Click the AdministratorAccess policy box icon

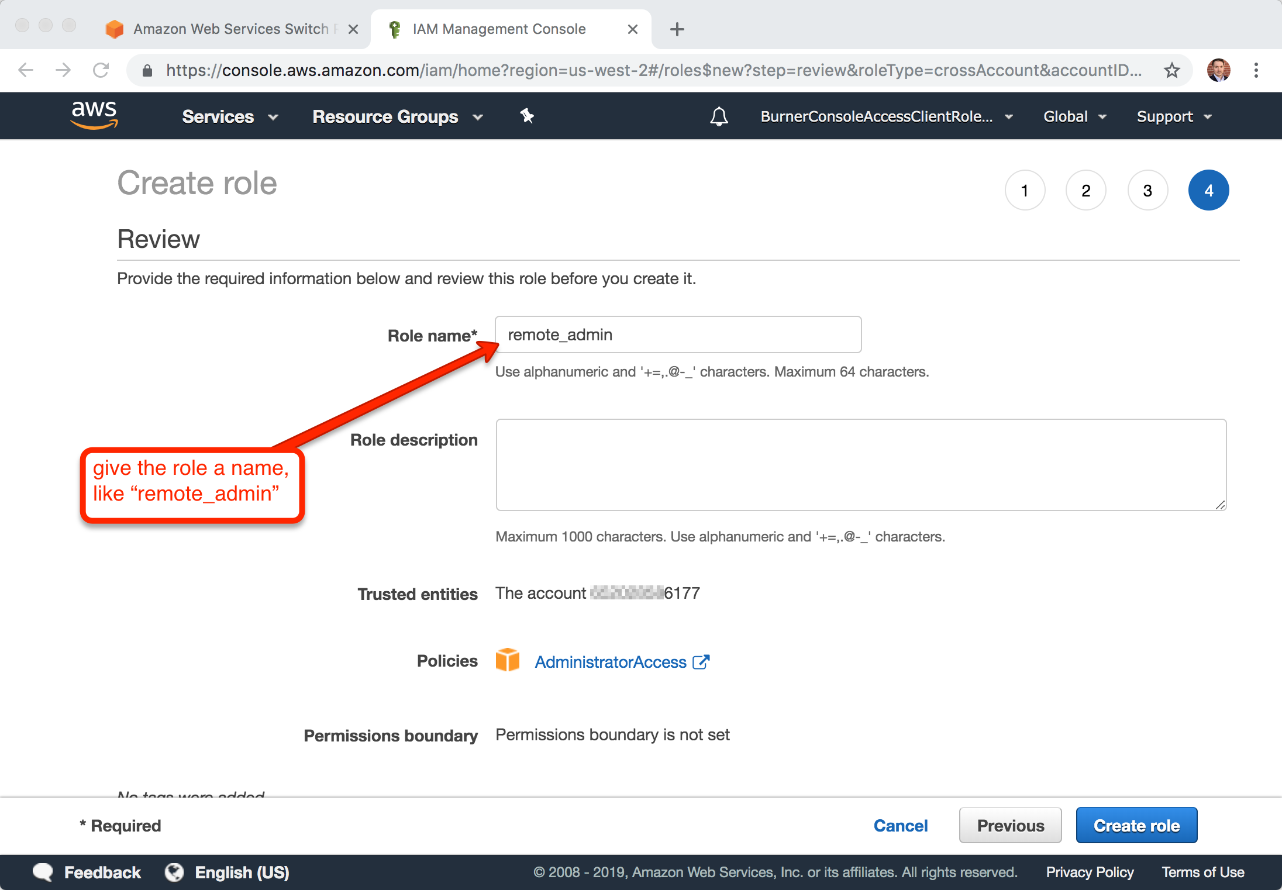click(x=507, y=660)
